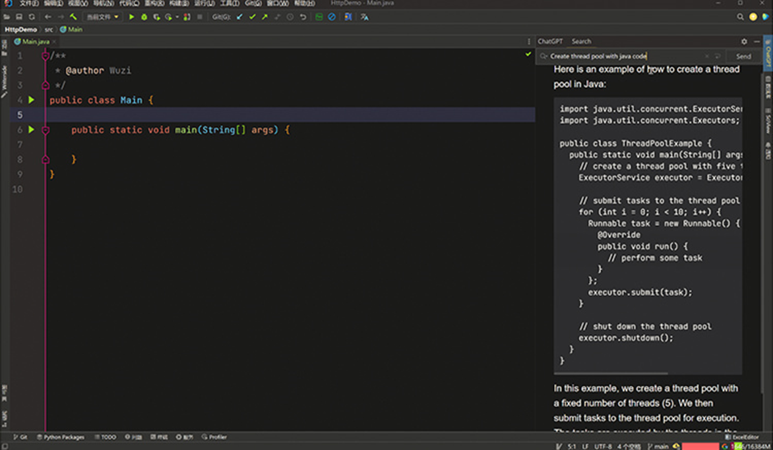
Task: Switch to the Search tab
Action: (x=581, y=42)
